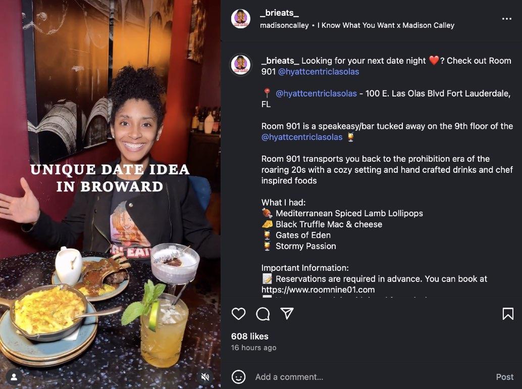The image size is (522, 389).
Task: Open comments via the speech bubble icon
Action: 263,314
